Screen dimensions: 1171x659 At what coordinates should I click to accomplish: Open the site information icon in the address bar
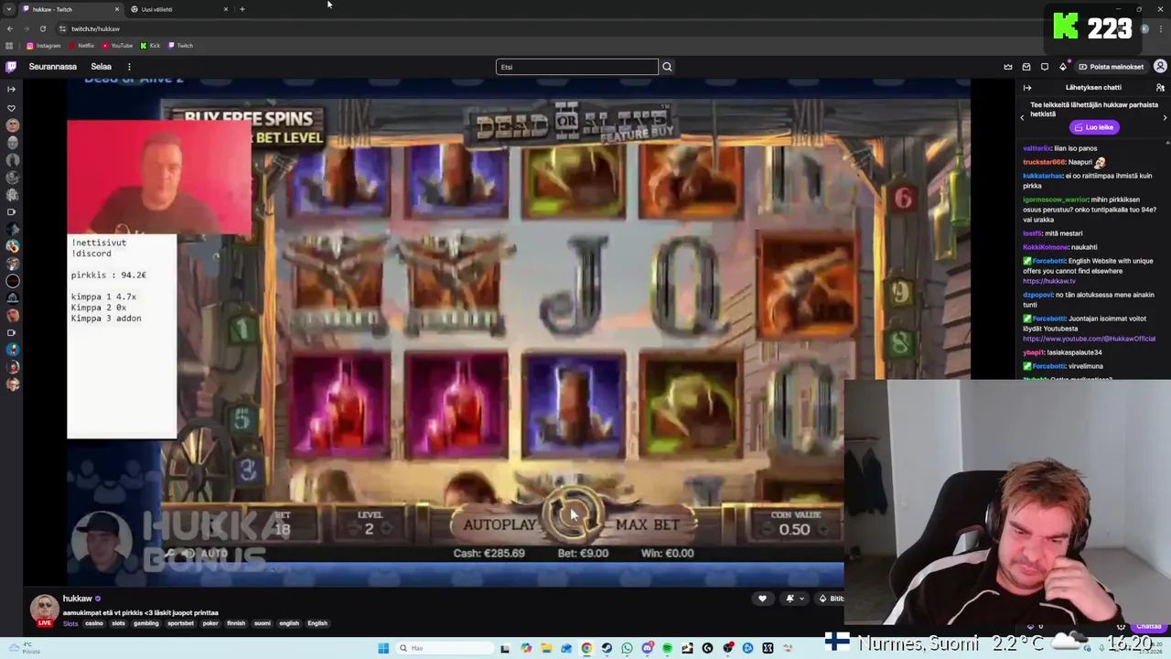tap(62, 28)
